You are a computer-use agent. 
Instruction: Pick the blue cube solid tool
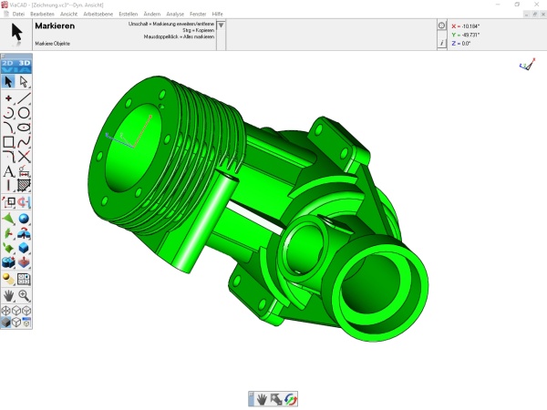(x=24, y=248)
